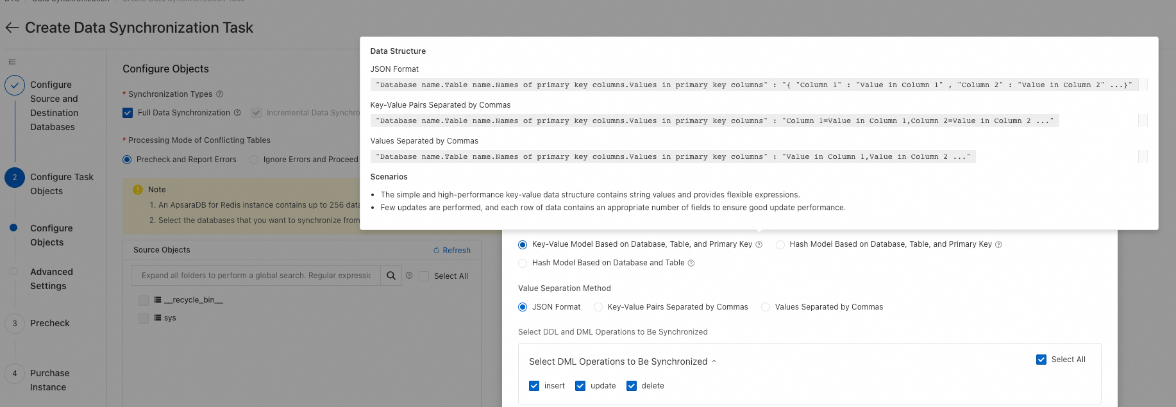Click the Key-Value Pairs code example in tooltip

click(x=714, y=120)
